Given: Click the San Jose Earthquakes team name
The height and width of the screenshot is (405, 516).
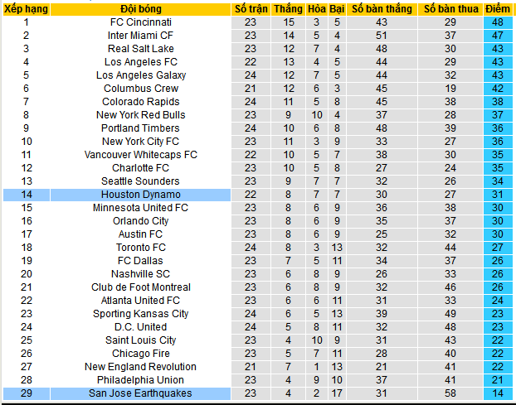Looking at the screenshot, I should 140,393.
